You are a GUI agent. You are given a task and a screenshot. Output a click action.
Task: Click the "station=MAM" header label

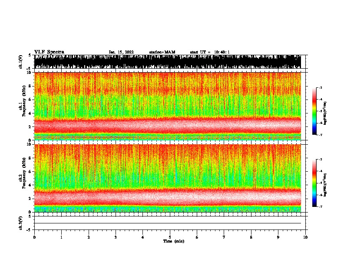click(x=162, y=52)
